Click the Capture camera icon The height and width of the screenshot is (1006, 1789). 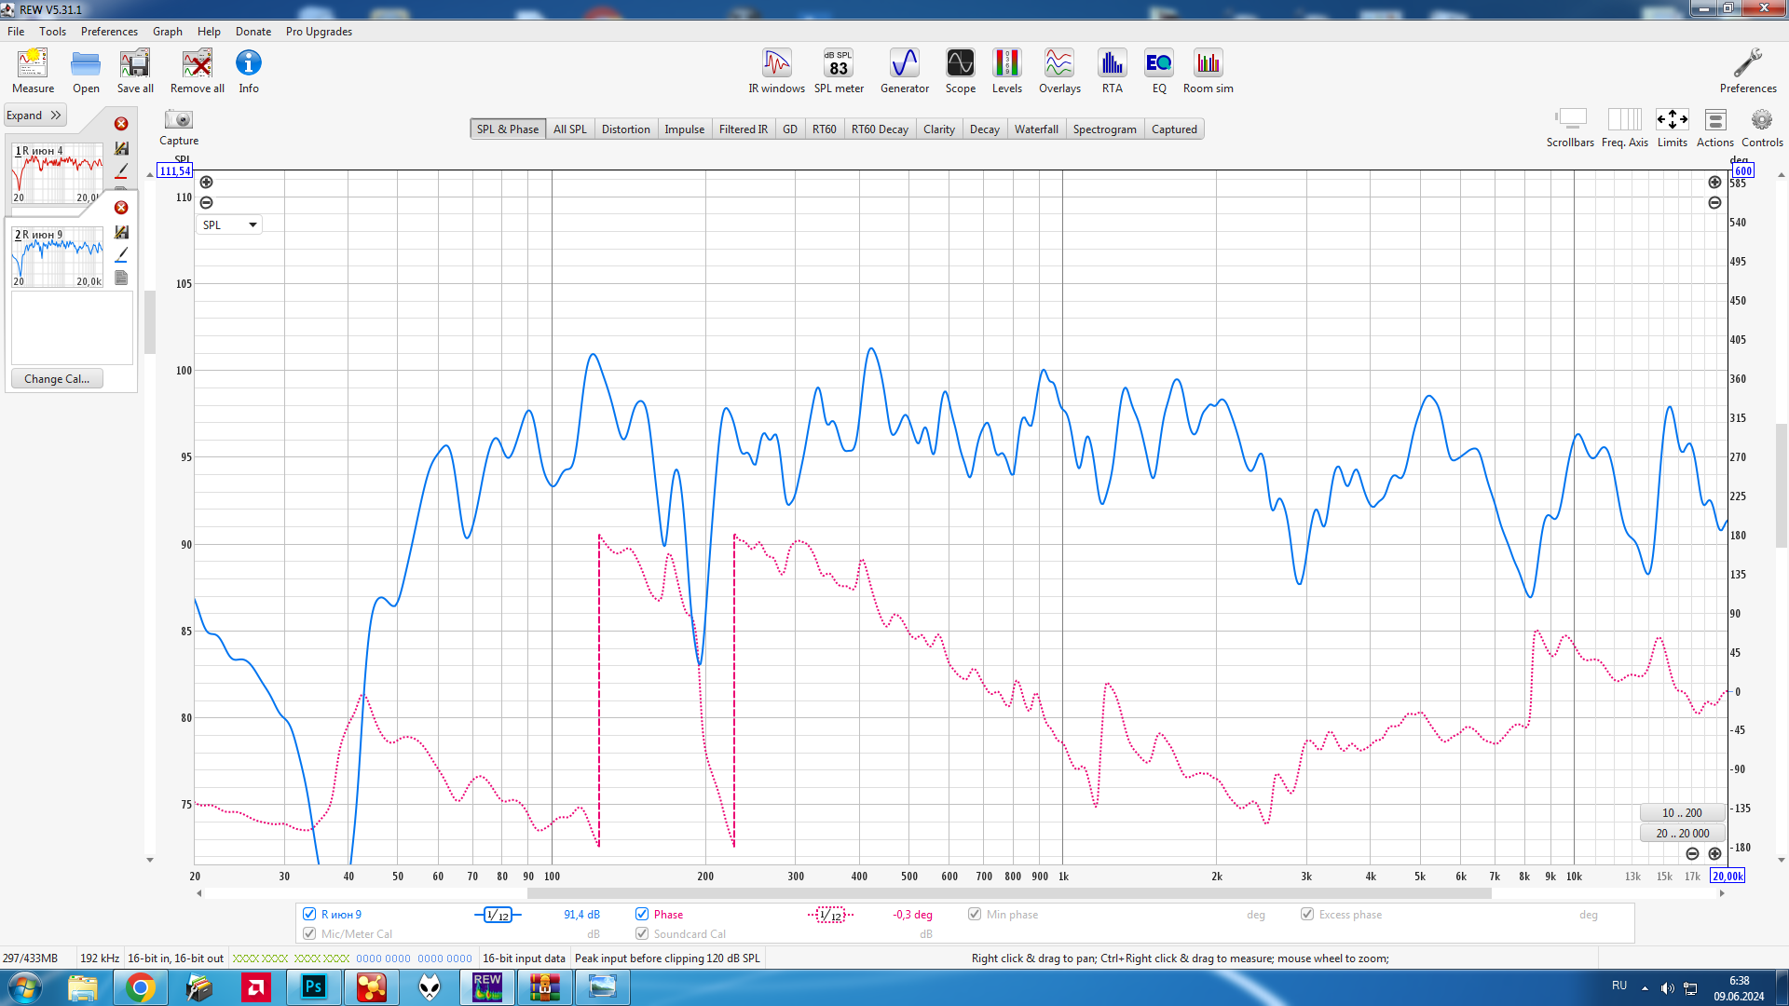point(178,120)
